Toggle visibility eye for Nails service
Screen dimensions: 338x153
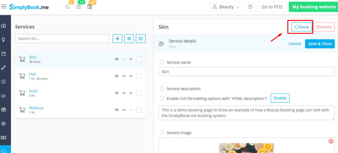click(117, 93)
